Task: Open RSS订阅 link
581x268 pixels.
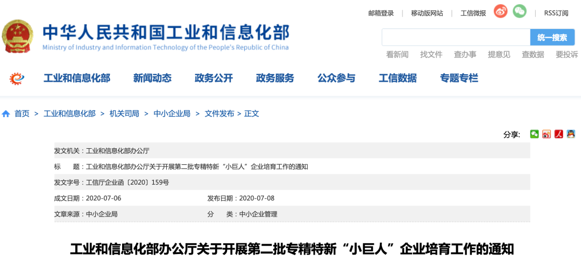Action: 556,13
